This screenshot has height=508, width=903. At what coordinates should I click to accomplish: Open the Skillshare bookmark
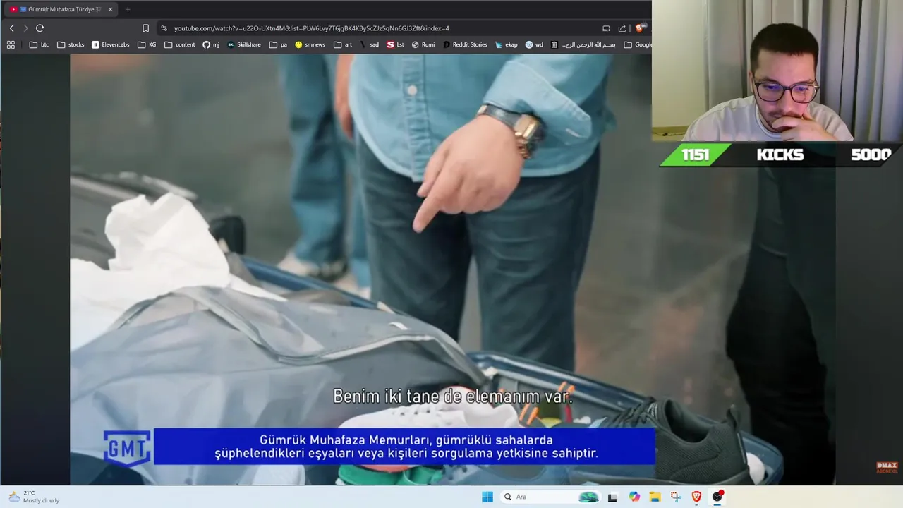[x=244, y=44]
